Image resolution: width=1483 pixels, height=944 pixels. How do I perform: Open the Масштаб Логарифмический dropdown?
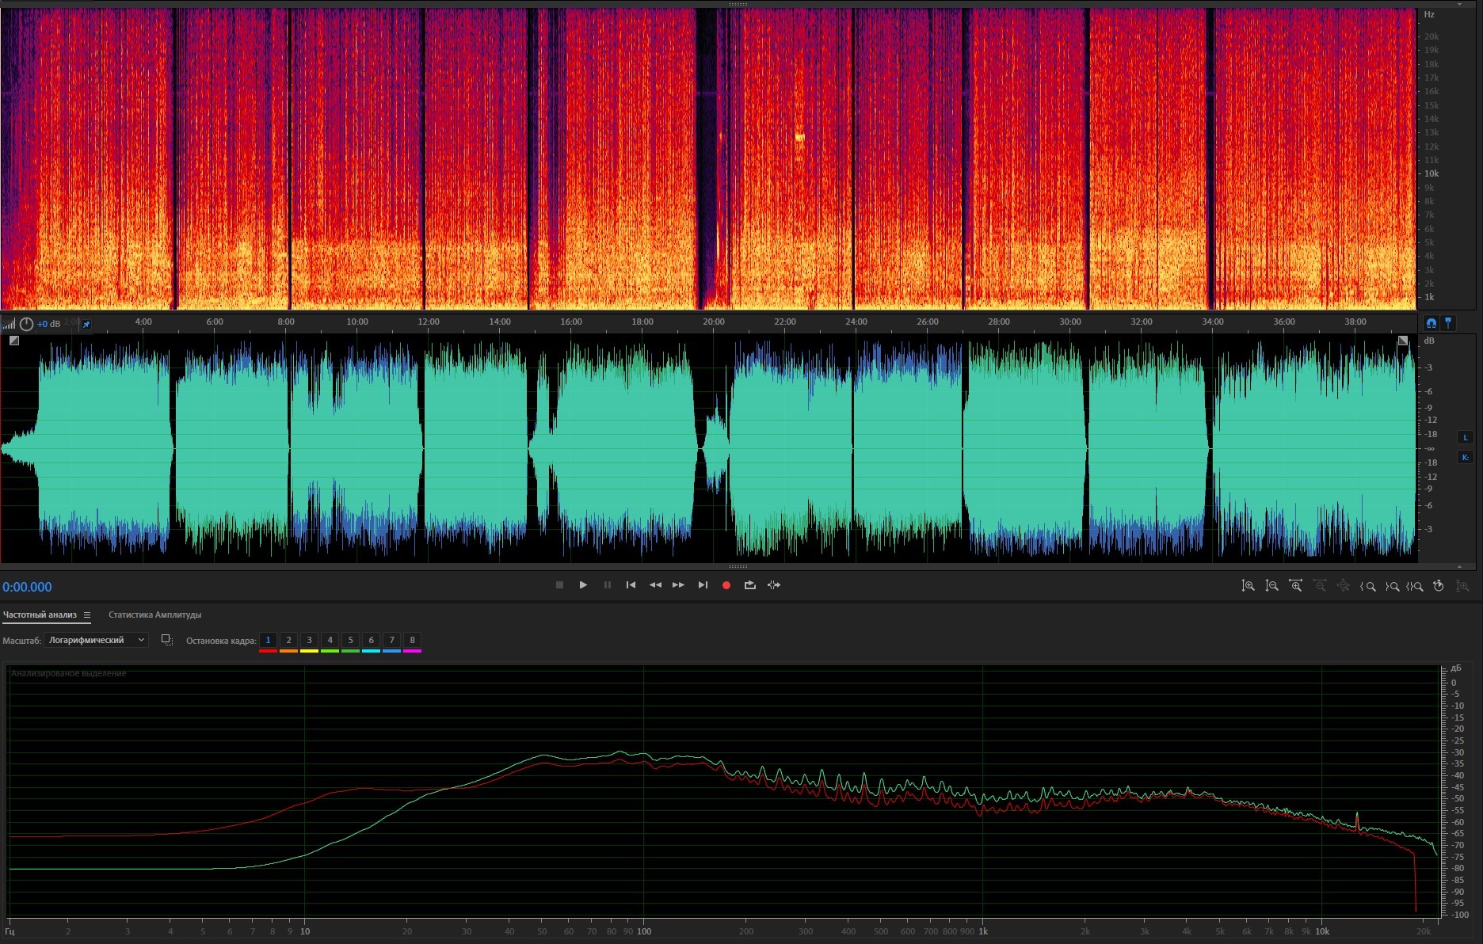click(x=96, y=640)
